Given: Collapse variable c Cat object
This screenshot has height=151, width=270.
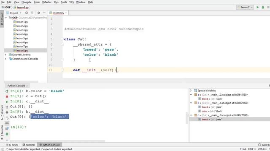Looking at the screenshot, I should click(191, 115).
